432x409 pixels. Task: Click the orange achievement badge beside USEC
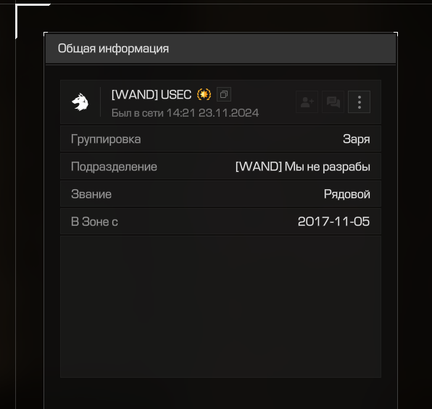(x=204, y=94)
